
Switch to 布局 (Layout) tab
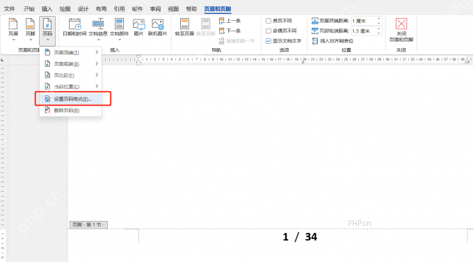click(101, 9)
